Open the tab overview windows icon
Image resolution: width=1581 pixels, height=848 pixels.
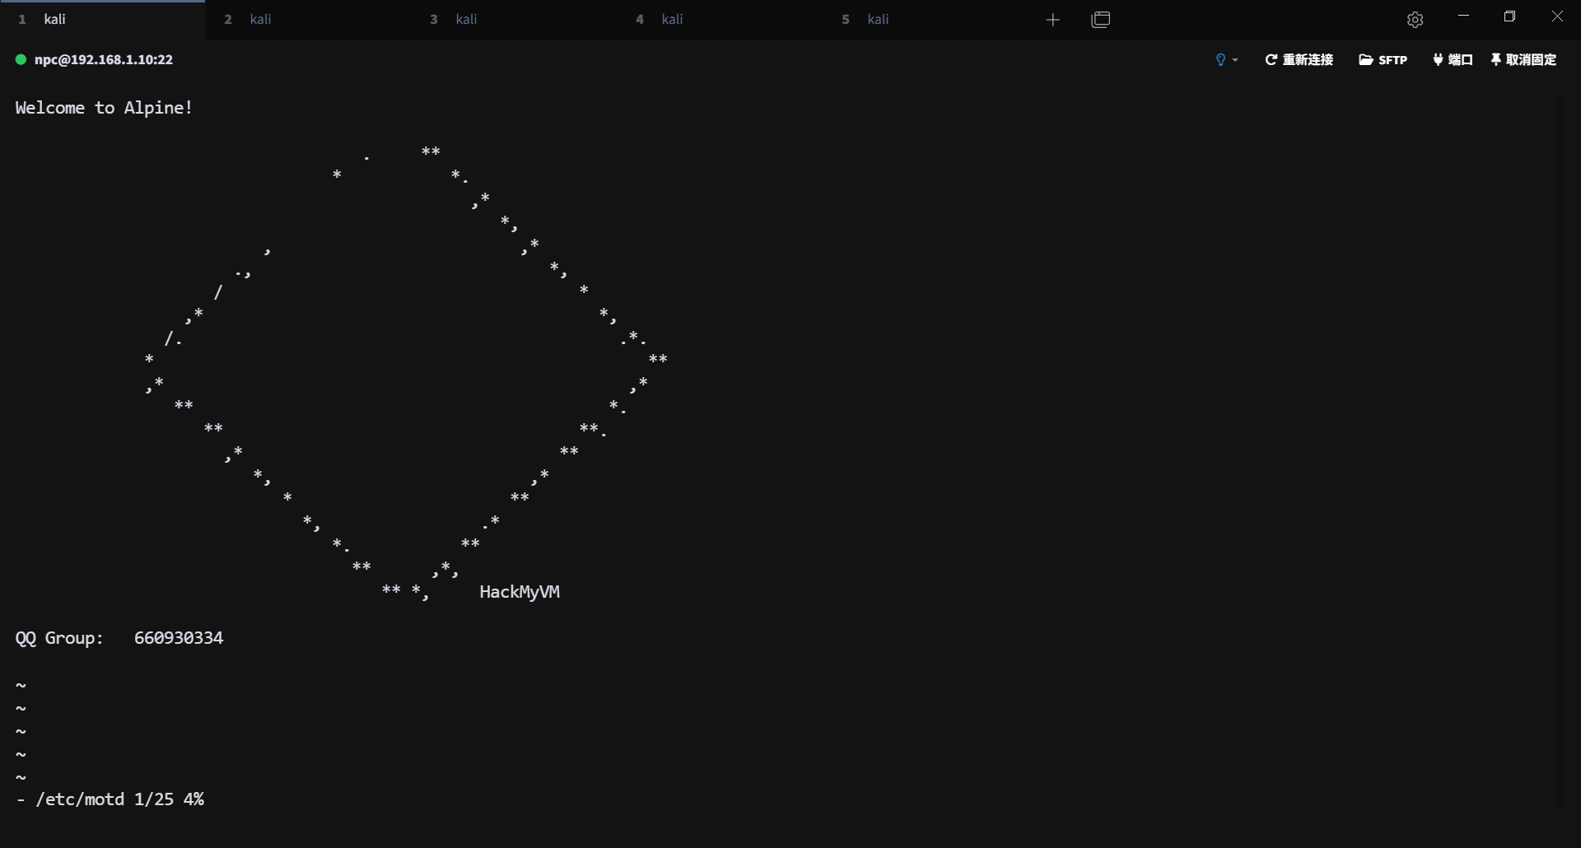tap(1101, 20)
